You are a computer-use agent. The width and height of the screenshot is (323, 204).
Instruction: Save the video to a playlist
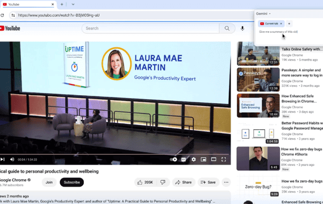click(209, 182)
